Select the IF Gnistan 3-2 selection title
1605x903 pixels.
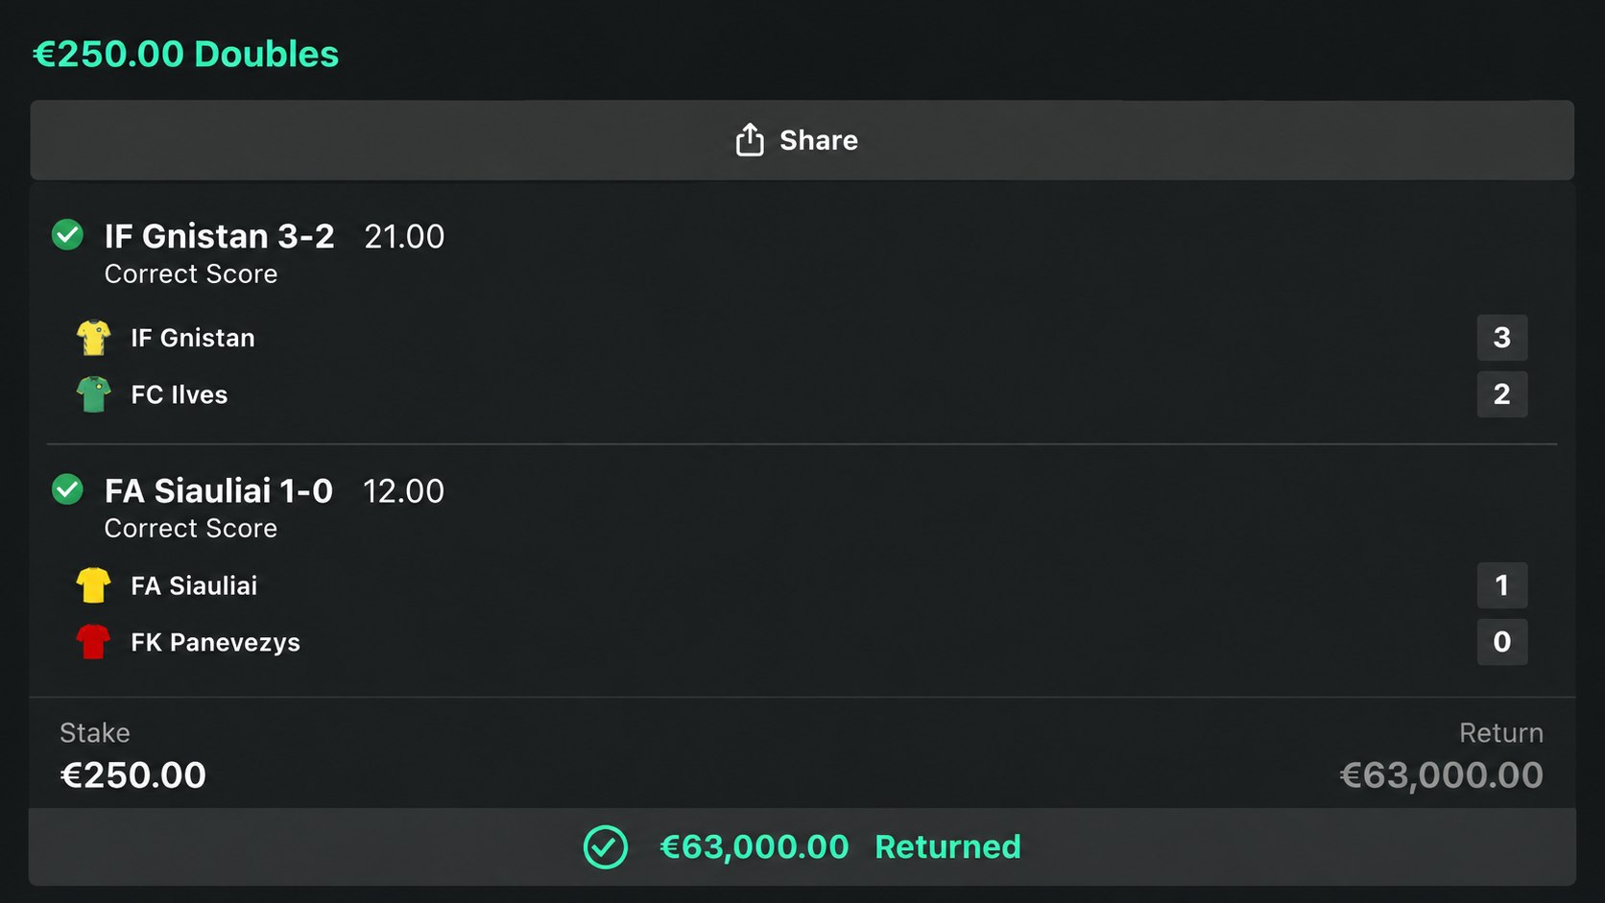[x=220, y=236]
